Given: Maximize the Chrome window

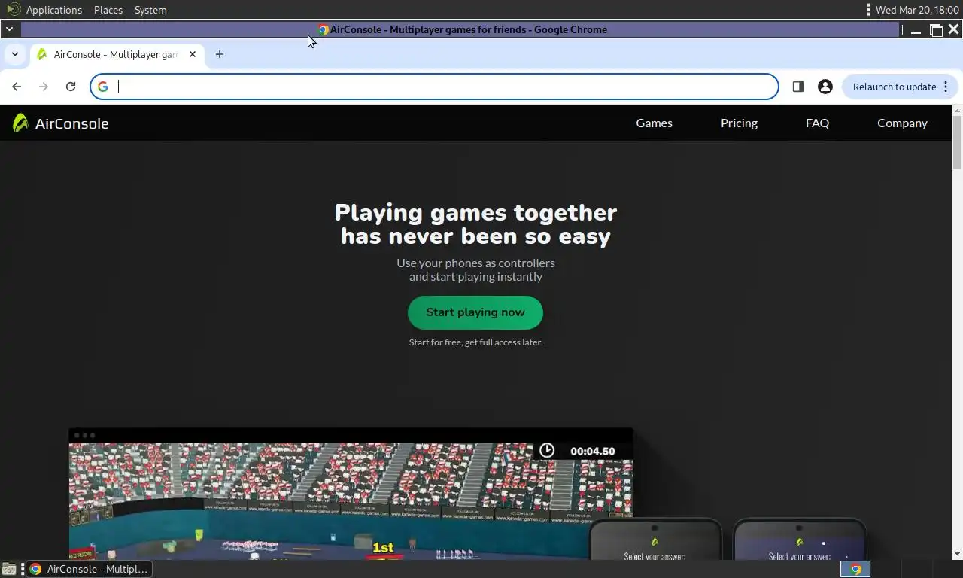Looking at the screenshot, I should pyautogui.click(x=936, y=30).
